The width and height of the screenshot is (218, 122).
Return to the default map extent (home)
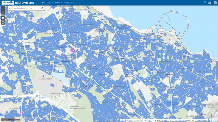point(3,18)
